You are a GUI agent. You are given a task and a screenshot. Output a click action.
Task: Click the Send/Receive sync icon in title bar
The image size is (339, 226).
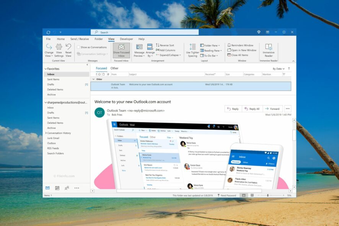48,32
